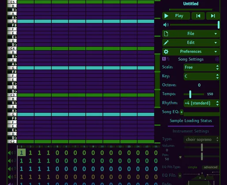Click the Sample Loading Status label
Image resolution: width=227 pixels, height=185 pixels.
coord(191,121)
